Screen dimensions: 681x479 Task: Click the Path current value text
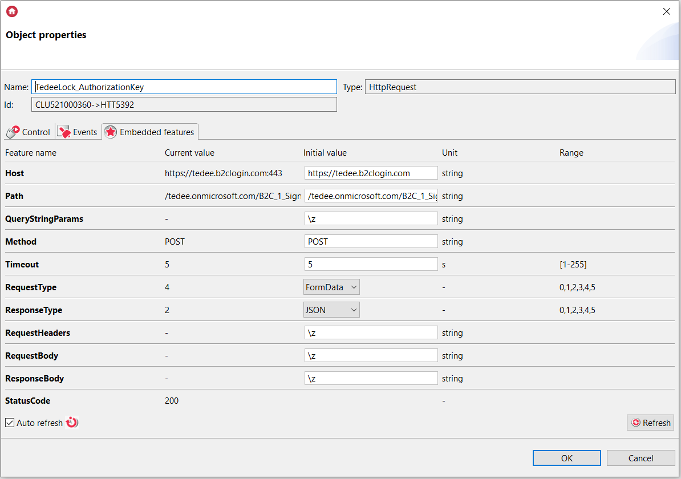click(x=232, y=196)
